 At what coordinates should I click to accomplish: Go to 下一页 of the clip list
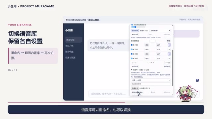pyautogui.click(x=167, y=62)
